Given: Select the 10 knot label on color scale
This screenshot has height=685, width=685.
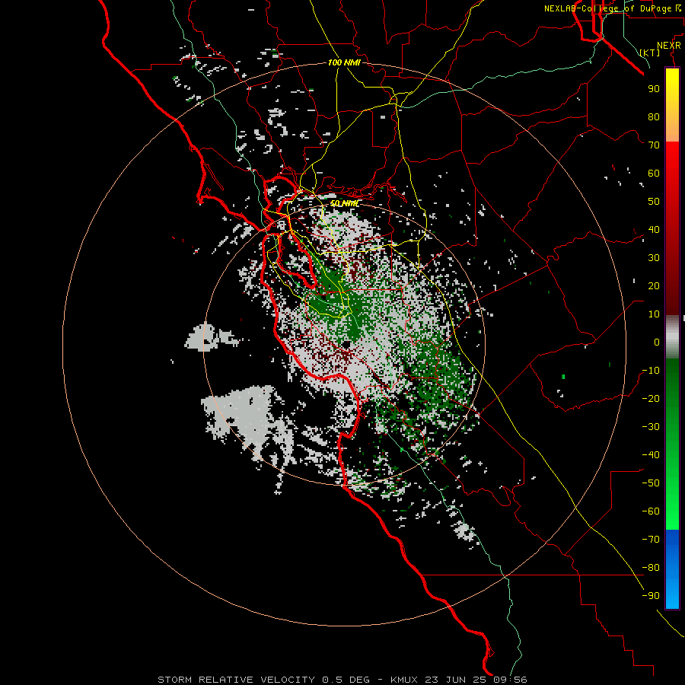Looking at the screenshot, I should (x=654, y=314).
